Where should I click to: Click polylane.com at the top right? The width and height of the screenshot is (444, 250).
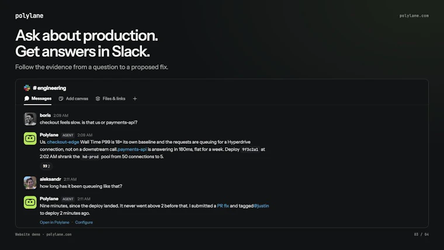(x=414, y=16)
